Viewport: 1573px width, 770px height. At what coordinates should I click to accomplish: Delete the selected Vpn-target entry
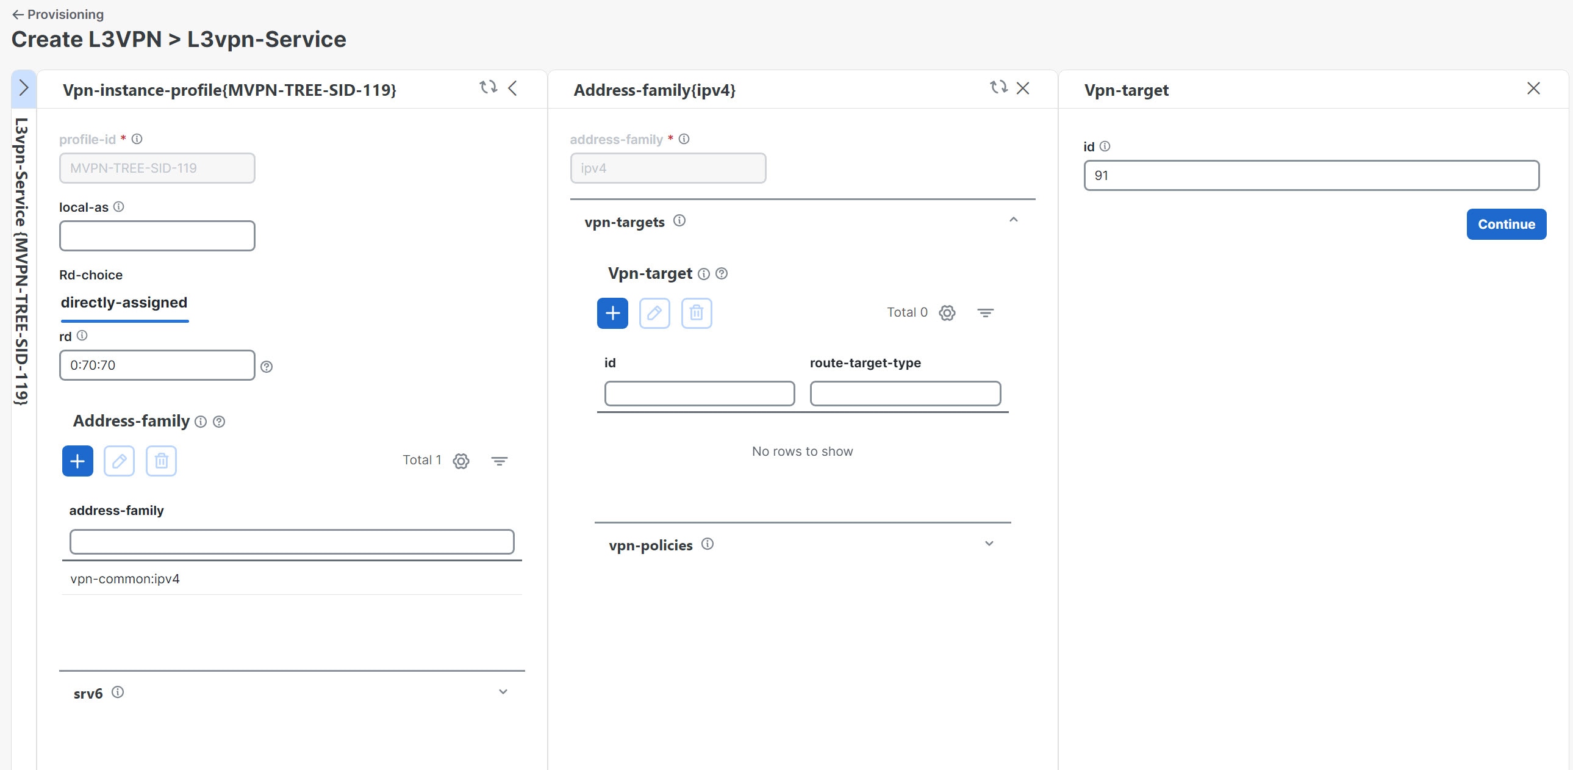click(696, 312)
